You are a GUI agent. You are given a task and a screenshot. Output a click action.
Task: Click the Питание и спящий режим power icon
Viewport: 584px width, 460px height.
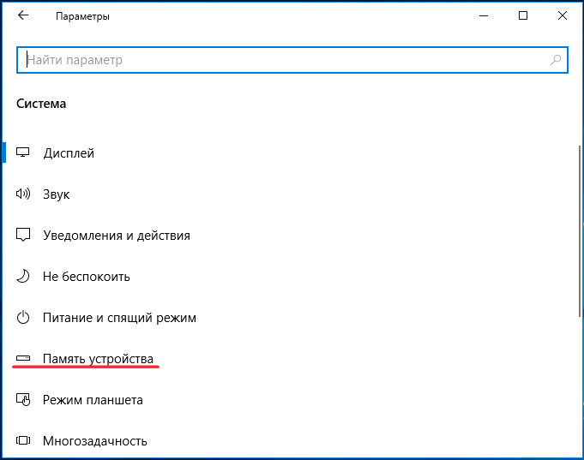pyautogui.click(x=22, y=318)
